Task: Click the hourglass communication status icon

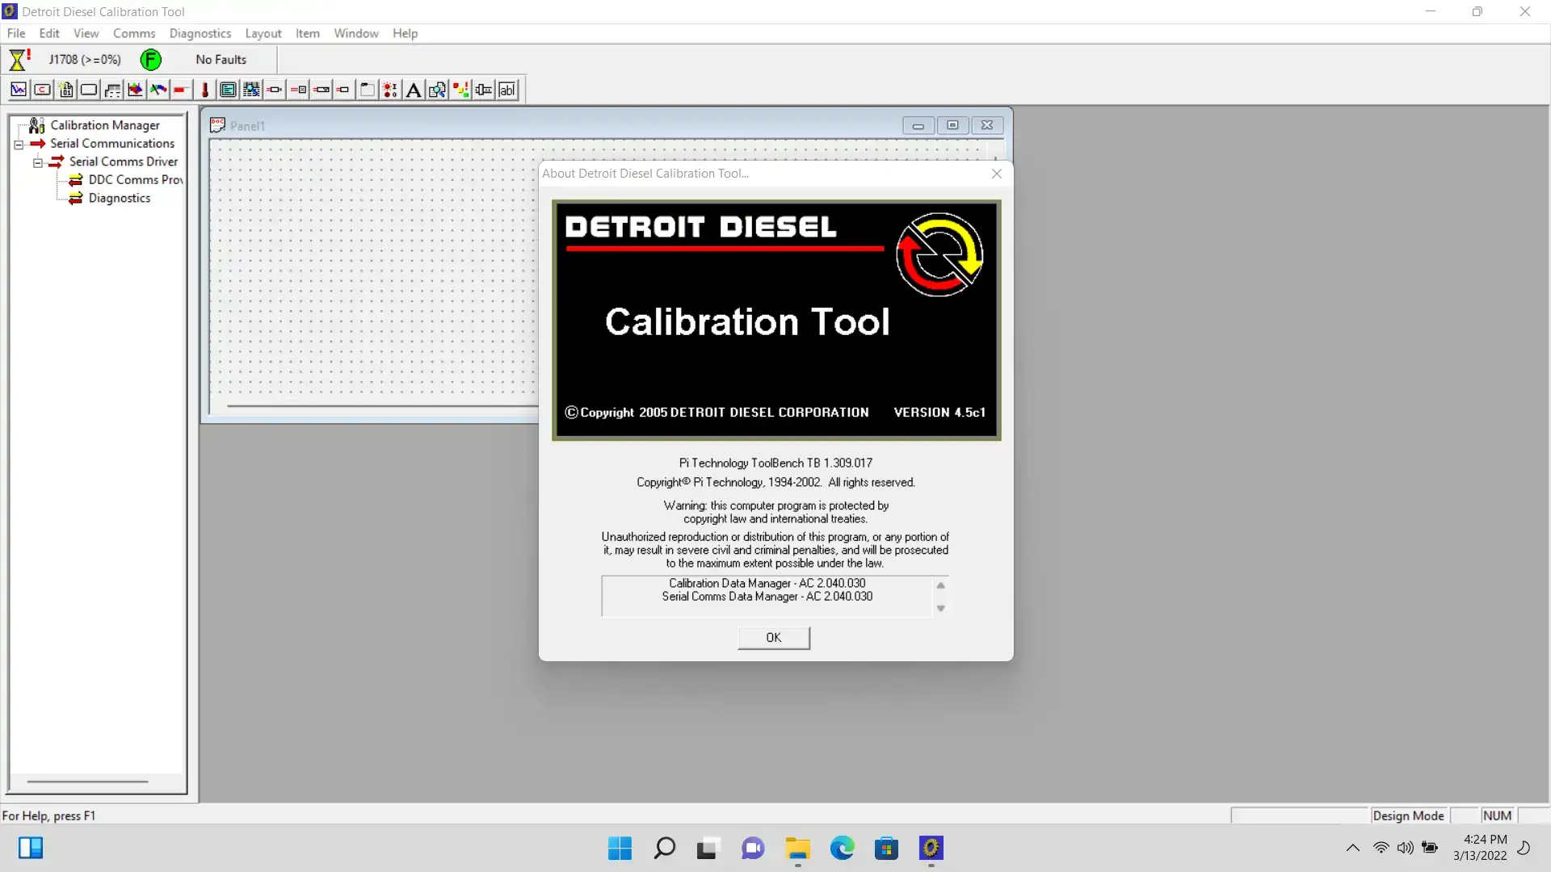Action: [x=19, y=59]
